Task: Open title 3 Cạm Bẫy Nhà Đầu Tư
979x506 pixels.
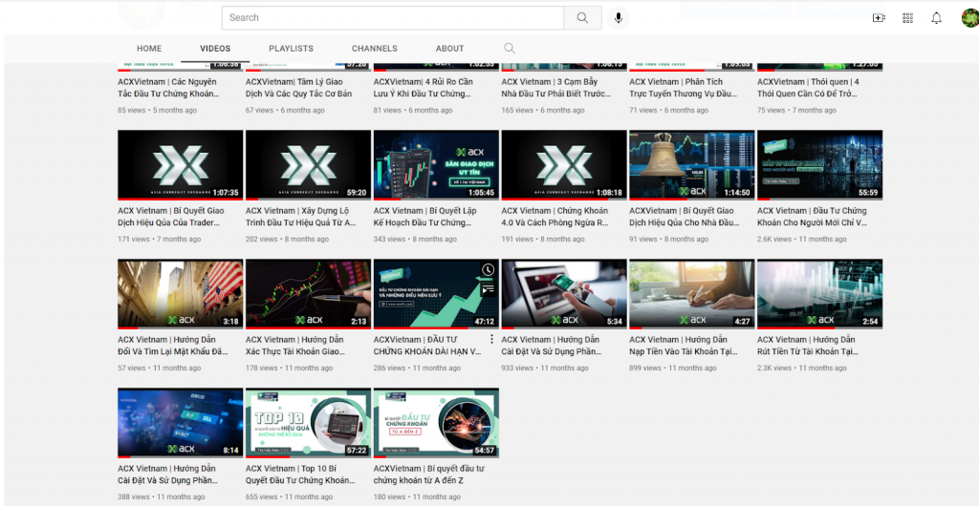Action: tap(555, 88)
